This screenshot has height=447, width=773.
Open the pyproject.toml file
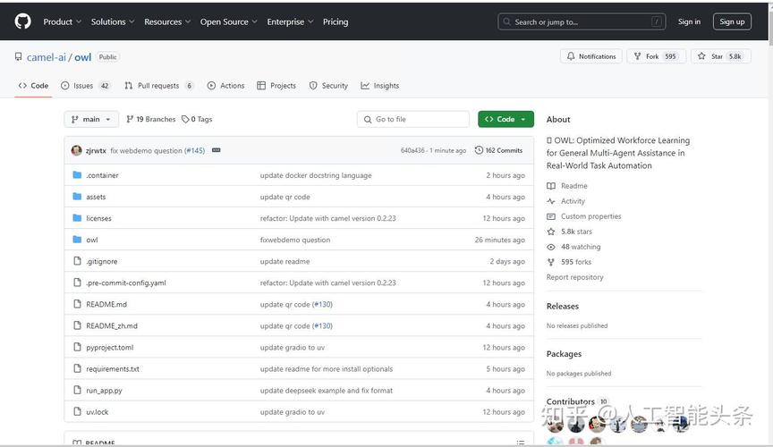pyautogui.click(x=109, y=348)
